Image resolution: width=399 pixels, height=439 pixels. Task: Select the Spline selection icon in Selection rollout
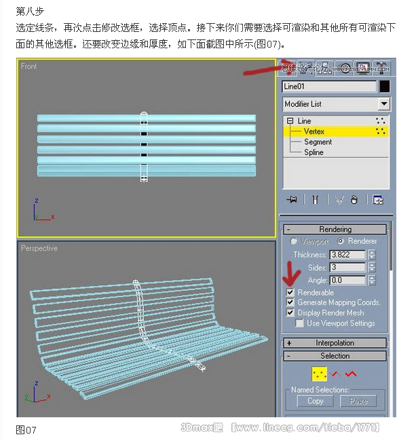coord(351,374)
